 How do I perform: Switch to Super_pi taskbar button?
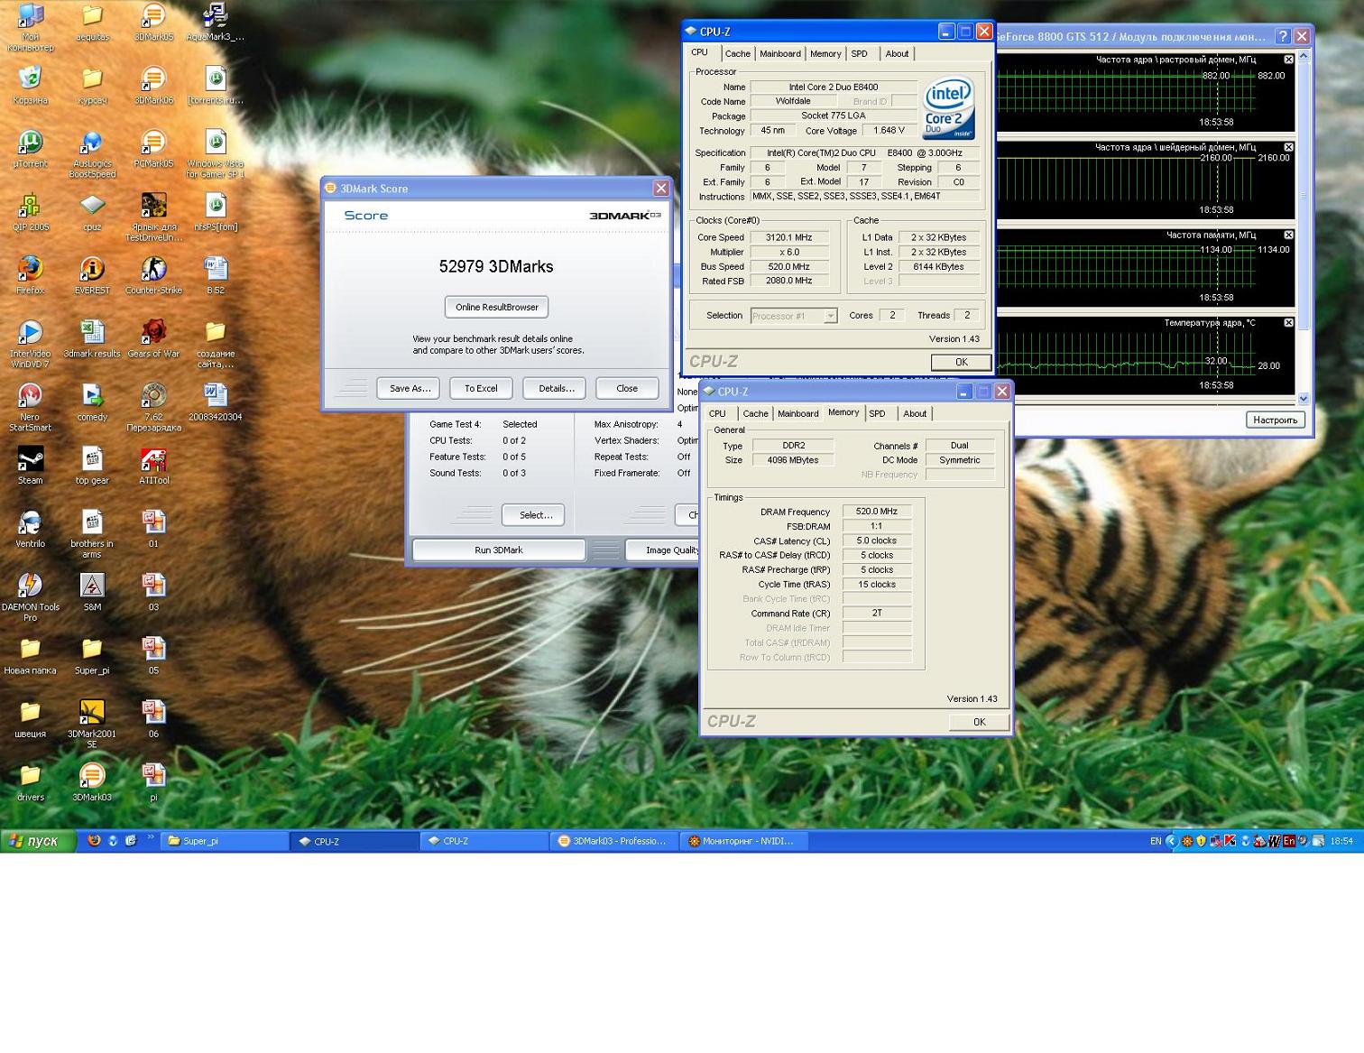pos(225,841)
